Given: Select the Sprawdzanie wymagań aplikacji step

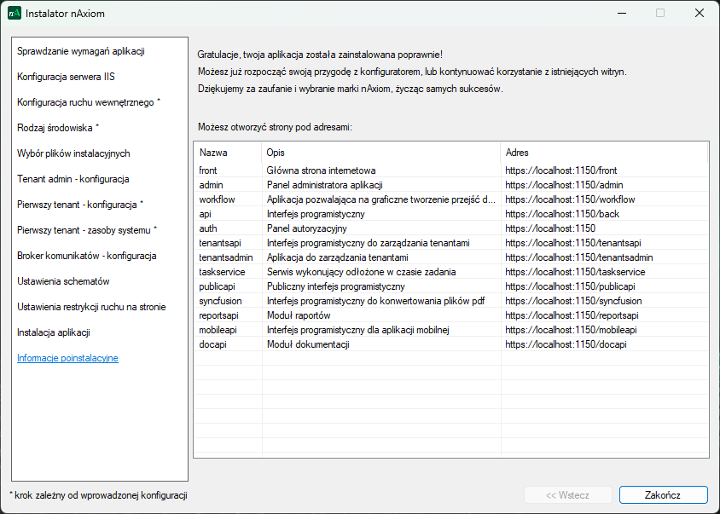Looking at the screenshot, I should (81, 51).
